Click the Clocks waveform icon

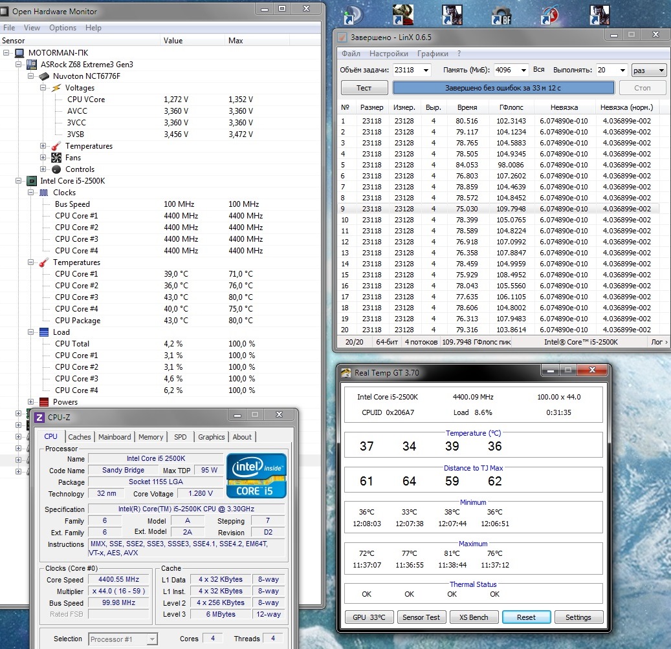pos(43,193)
